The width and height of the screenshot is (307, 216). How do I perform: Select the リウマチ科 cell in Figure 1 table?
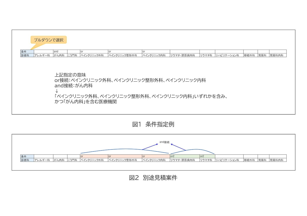[207, 55]
